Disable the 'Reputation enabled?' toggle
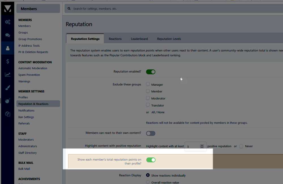 coord(151,72)
